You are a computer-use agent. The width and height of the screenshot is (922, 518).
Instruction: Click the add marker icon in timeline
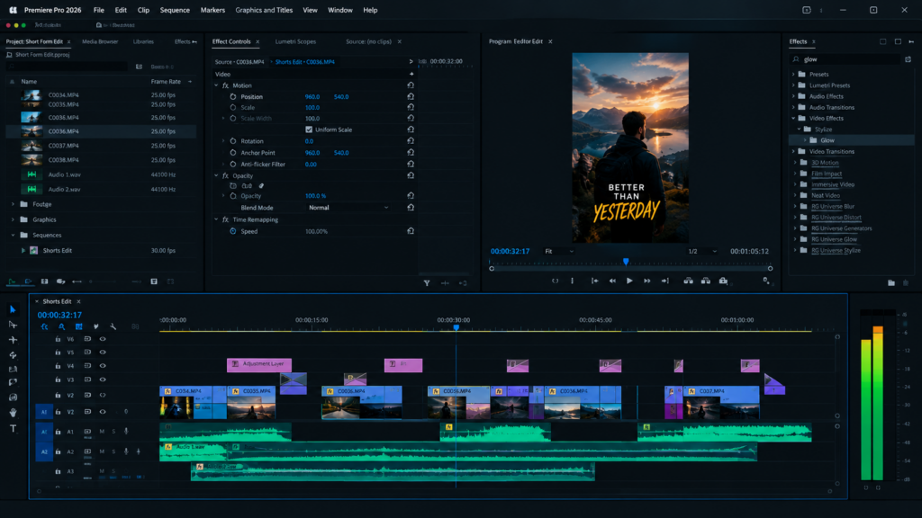95,326
